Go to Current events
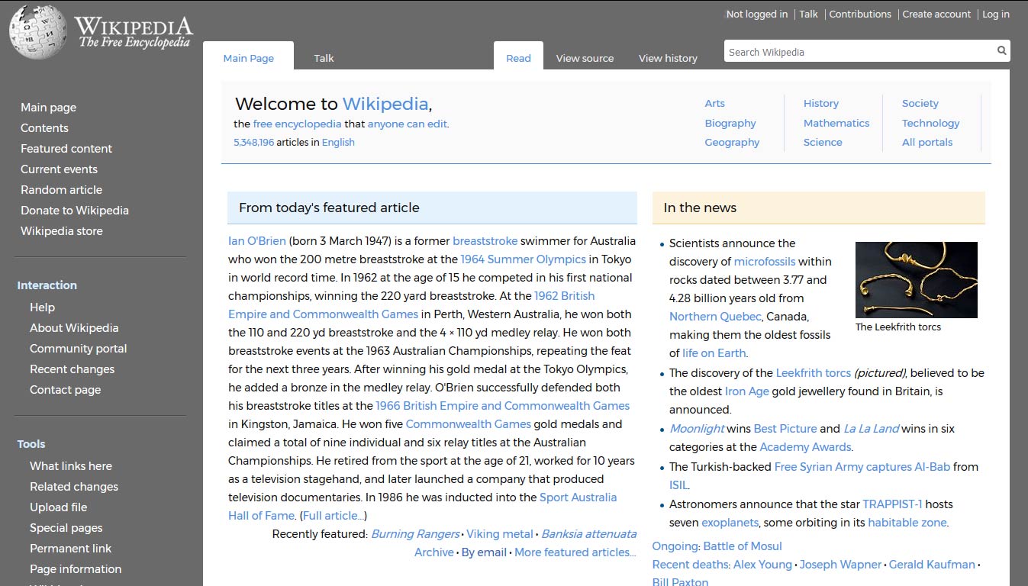 coord(59,169)
